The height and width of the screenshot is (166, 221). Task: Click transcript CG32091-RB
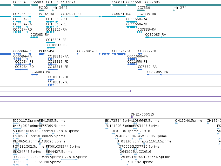coord(71,14)
